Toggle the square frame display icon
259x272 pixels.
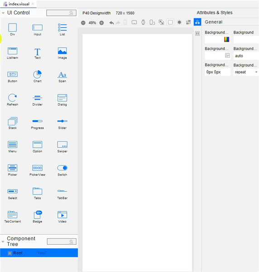pyautogui.click(x=170, y=22)
